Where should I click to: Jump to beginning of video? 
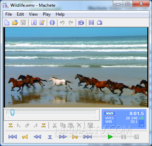point(12,137)
